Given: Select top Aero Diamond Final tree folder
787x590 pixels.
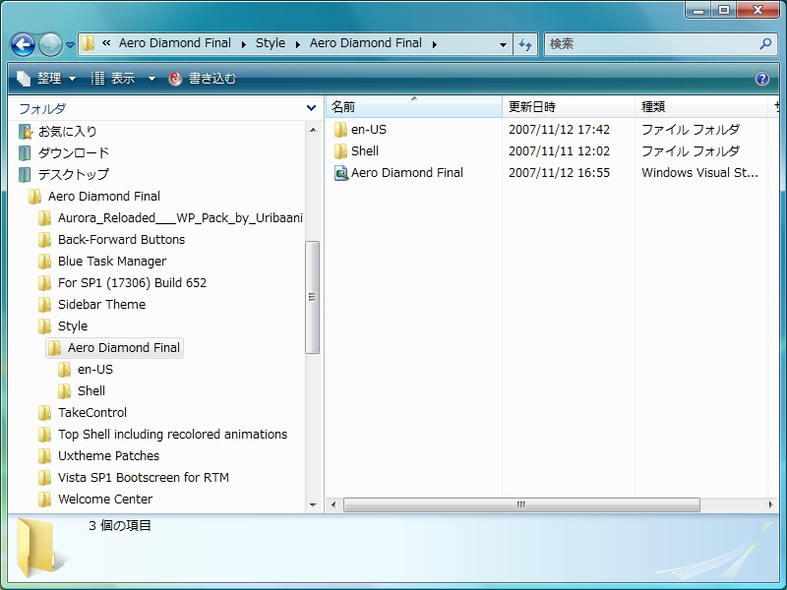Looking at the screenshot, I should [x=94, y=196].
